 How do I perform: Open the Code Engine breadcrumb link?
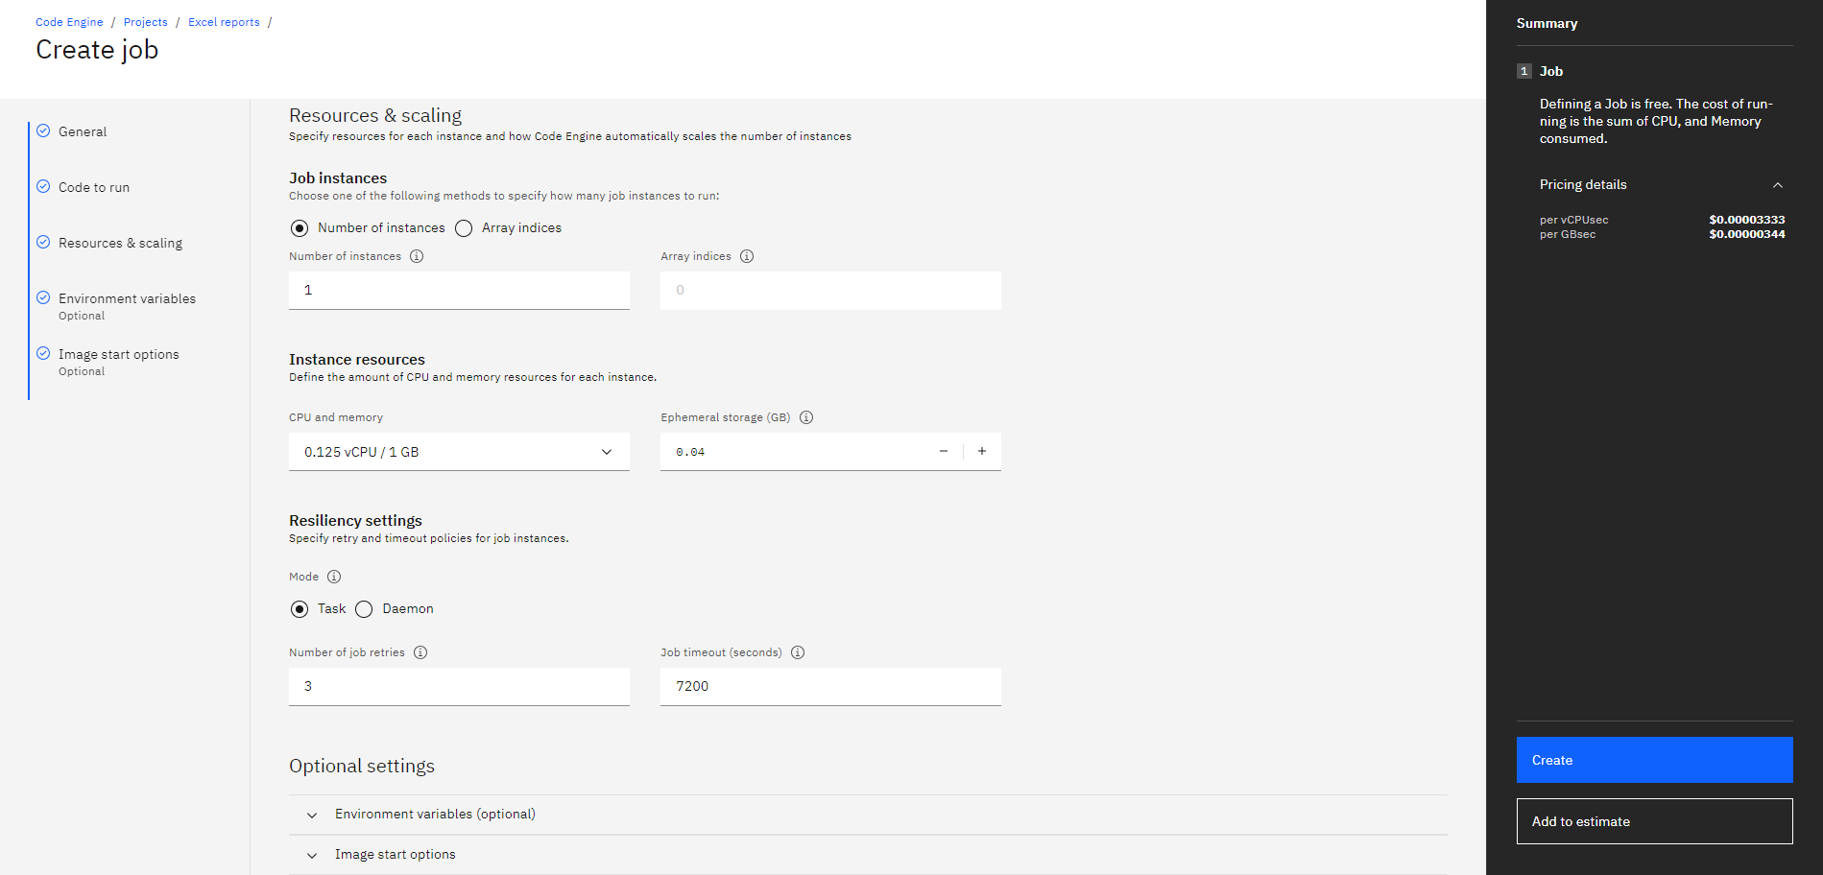pyautogui.click(x=69, y=22)
